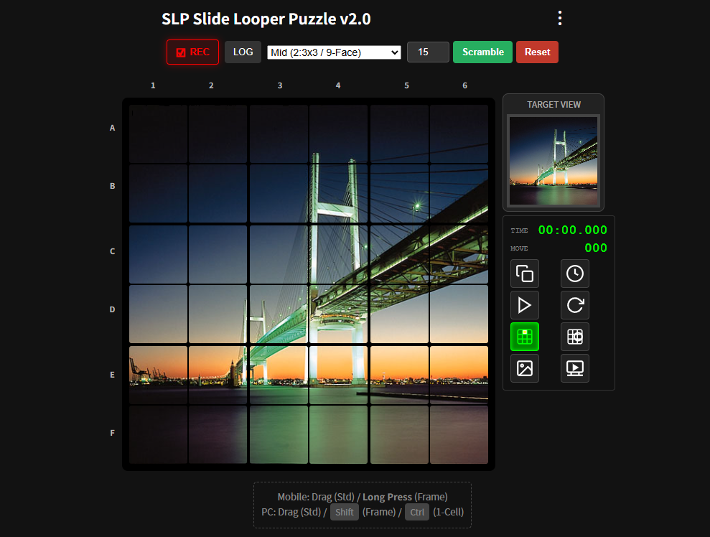Click the clock timer icon
This screenshot has width=710, height=537.
tap(575, 274)
